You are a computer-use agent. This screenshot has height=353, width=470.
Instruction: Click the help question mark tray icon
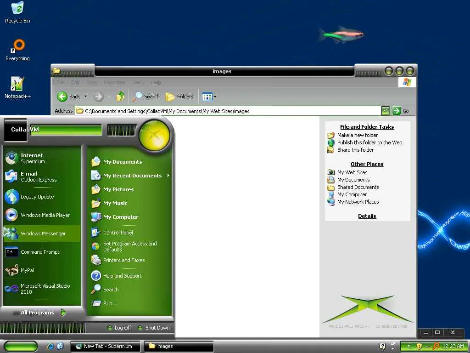tap(382, 346)
